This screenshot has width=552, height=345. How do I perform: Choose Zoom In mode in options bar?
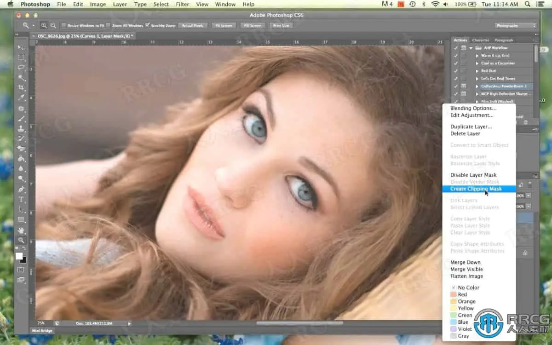coord(44,25)
